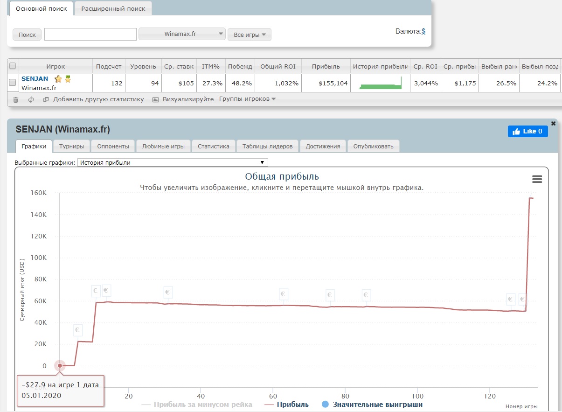The height and width of the screenshot is (412, 562).
Task: Close the SENJAN panel with X
Action: click(553, 124)
